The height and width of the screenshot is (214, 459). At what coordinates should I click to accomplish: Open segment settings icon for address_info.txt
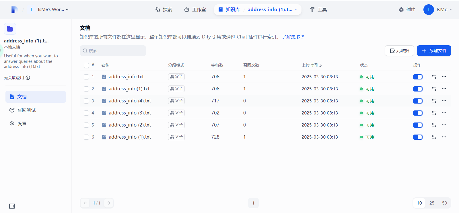click(434, 77)
